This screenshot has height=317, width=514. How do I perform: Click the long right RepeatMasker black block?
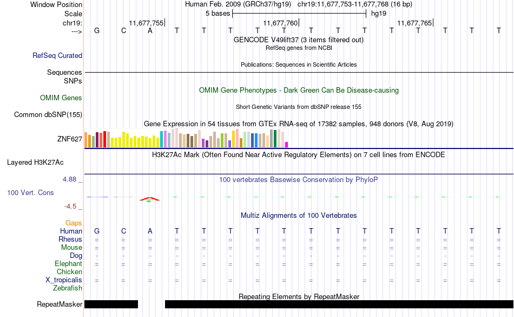click(339, 304)
